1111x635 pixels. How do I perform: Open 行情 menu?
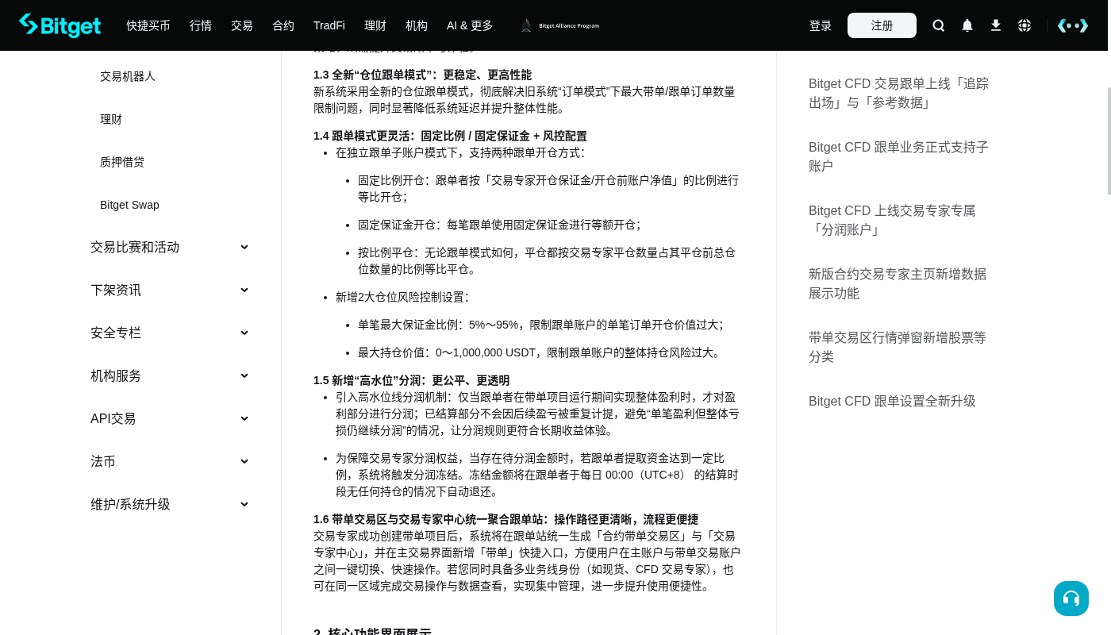point(201,25)
